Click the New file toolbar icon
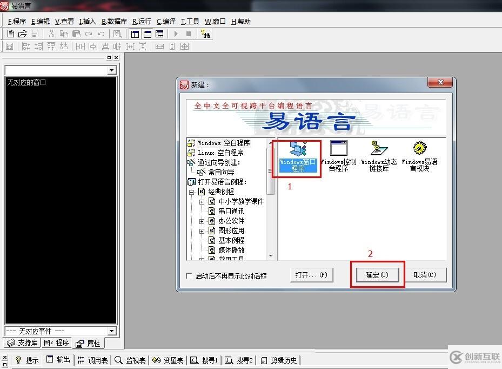The image size is (502, 369). (10, 34)
